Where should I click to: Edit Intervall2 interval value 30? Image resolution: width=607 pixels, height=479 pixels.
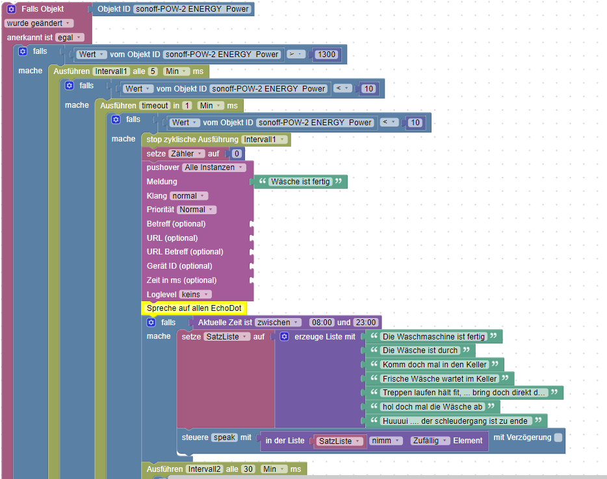pyautogui.click(x=248, y=469)
